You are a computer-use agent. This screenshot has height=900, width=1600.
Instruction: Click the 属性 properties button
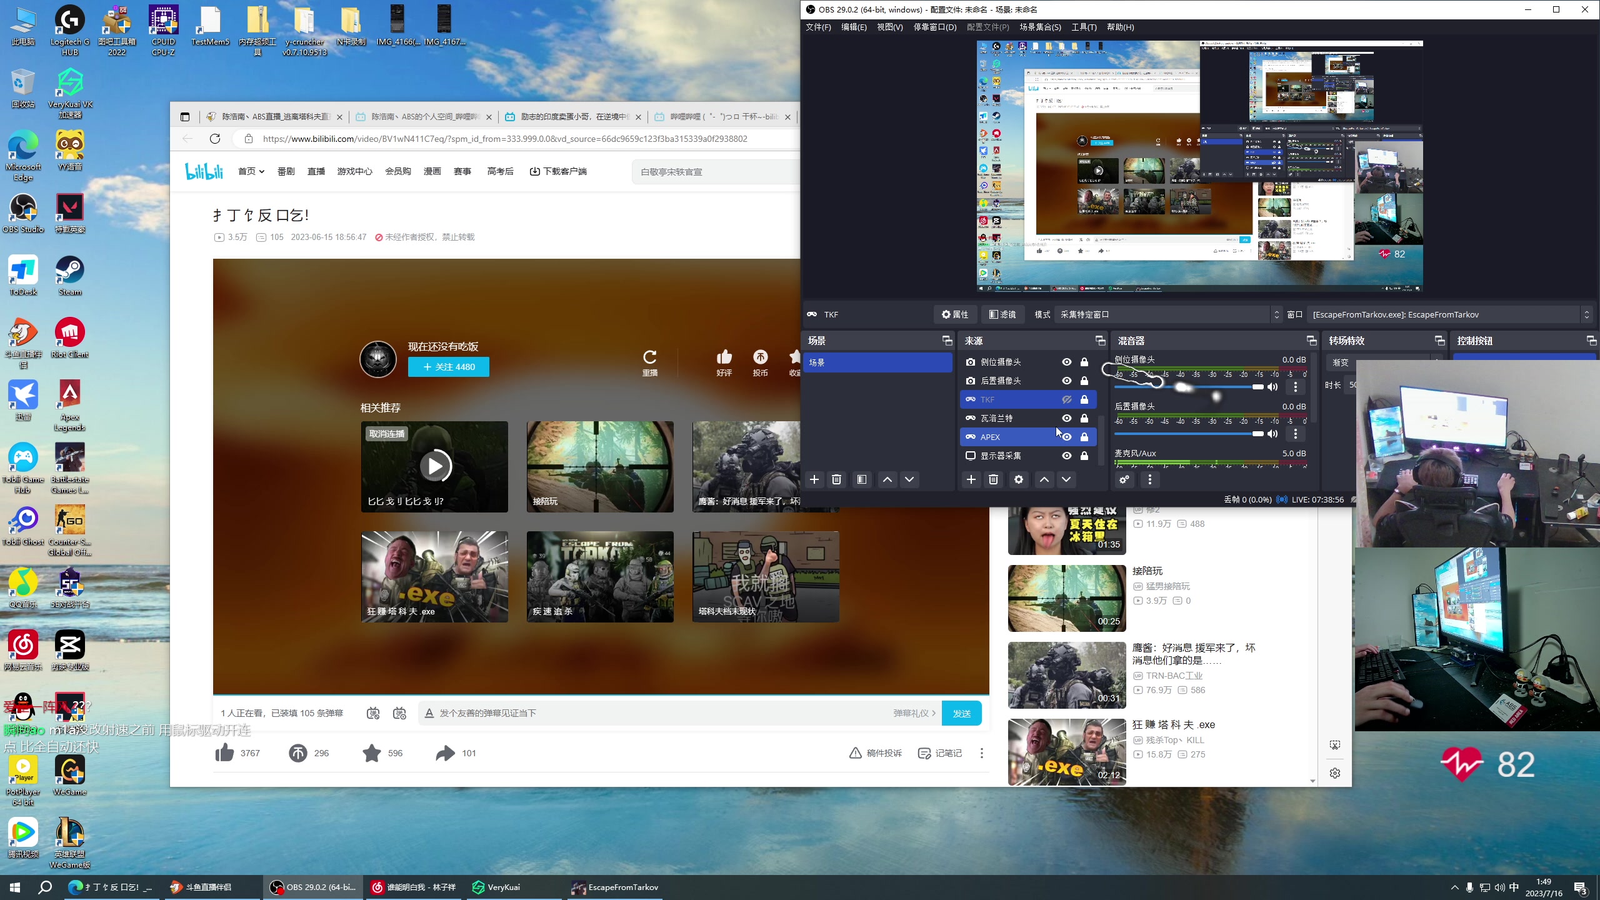tap(955, 314)
